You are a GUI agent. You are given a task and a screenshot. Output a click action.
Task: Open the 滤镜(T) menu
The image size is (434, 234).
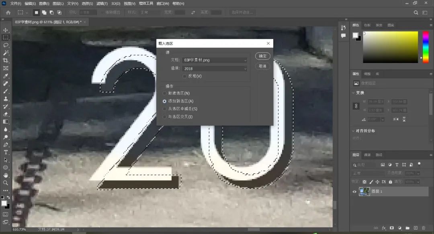(x=101, y=3)
